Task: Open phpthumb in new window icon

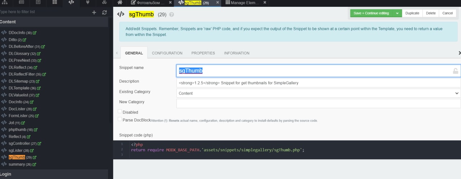Action: (36, 130)
